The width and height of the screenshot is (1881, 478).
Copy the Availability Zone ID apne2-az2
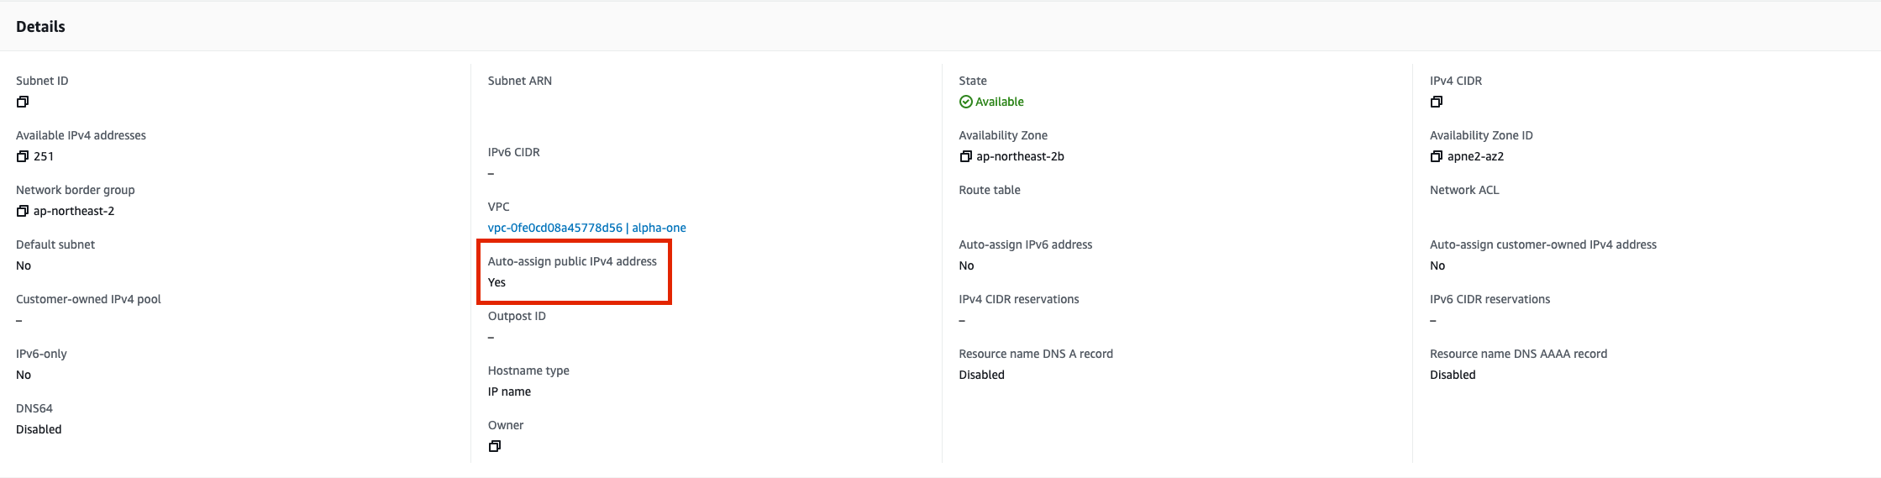(x=1437, y=156)
